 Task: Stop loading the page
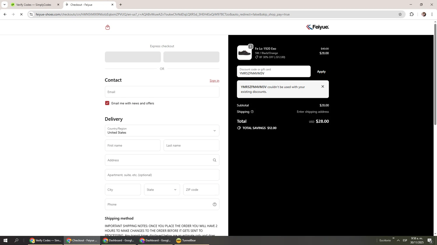(21, 14)
